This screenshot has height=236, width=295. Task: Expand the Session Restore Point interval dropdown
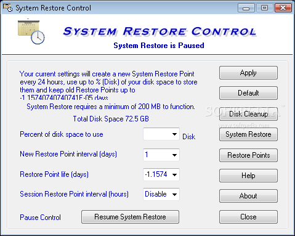(174, 194)
